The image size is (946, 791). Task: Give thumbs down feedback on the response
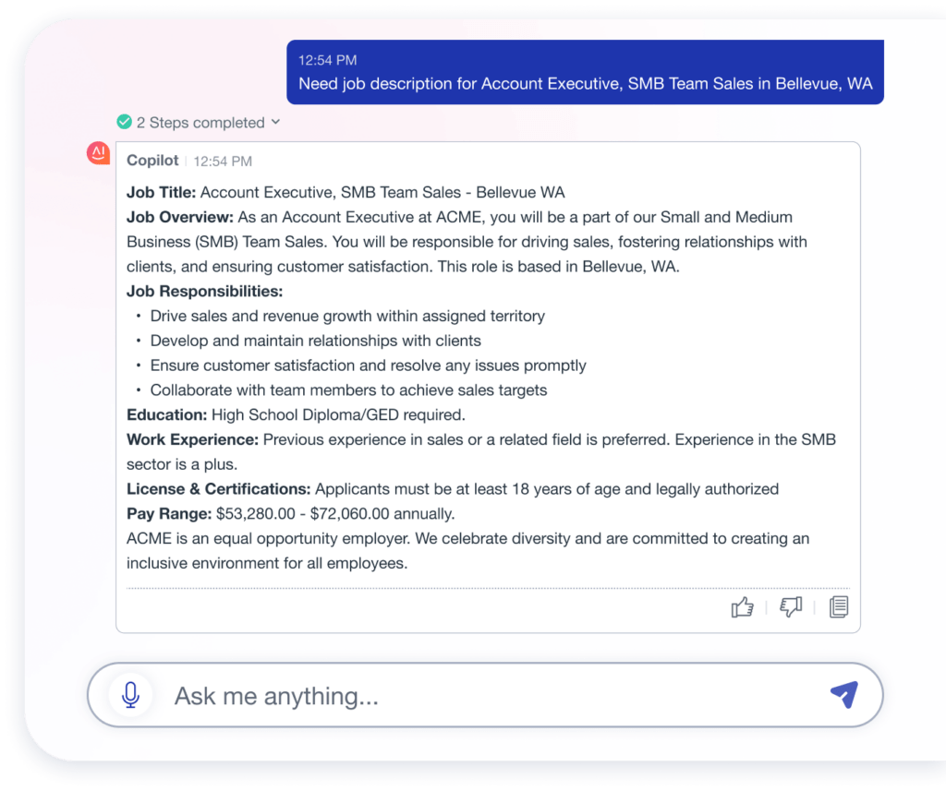[x=790, y=607]
